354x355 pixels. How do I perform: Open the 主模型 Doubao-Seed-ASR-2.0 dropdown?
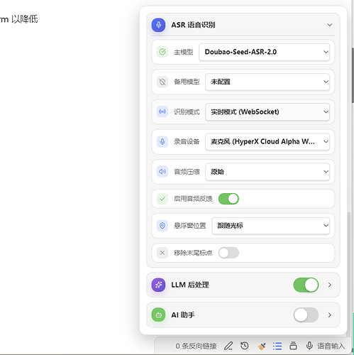pos(264,52)
